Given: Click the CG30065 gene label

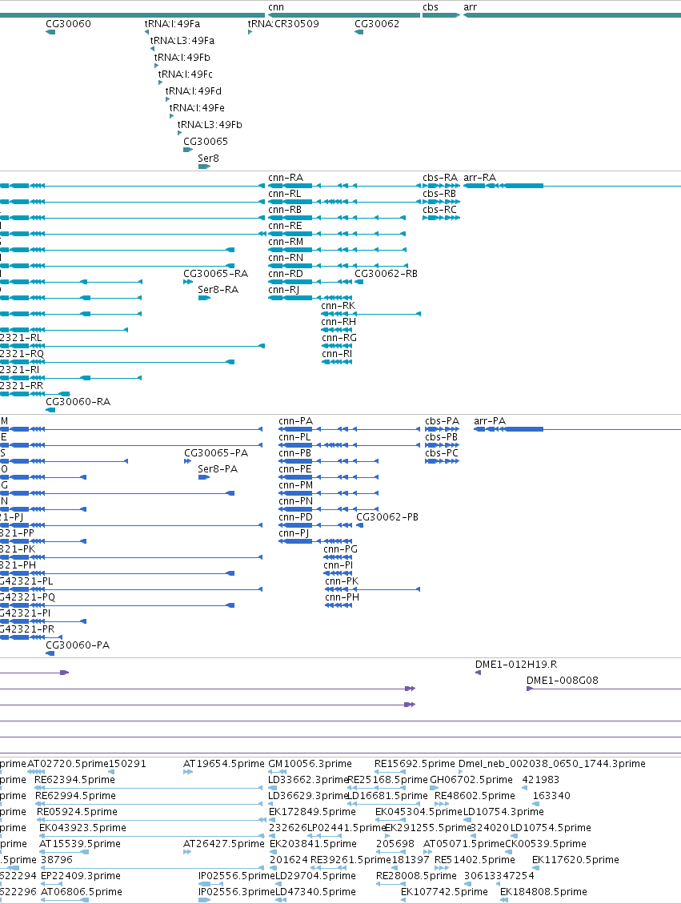Looking at the screenshot, I should [x=206, y=141].
